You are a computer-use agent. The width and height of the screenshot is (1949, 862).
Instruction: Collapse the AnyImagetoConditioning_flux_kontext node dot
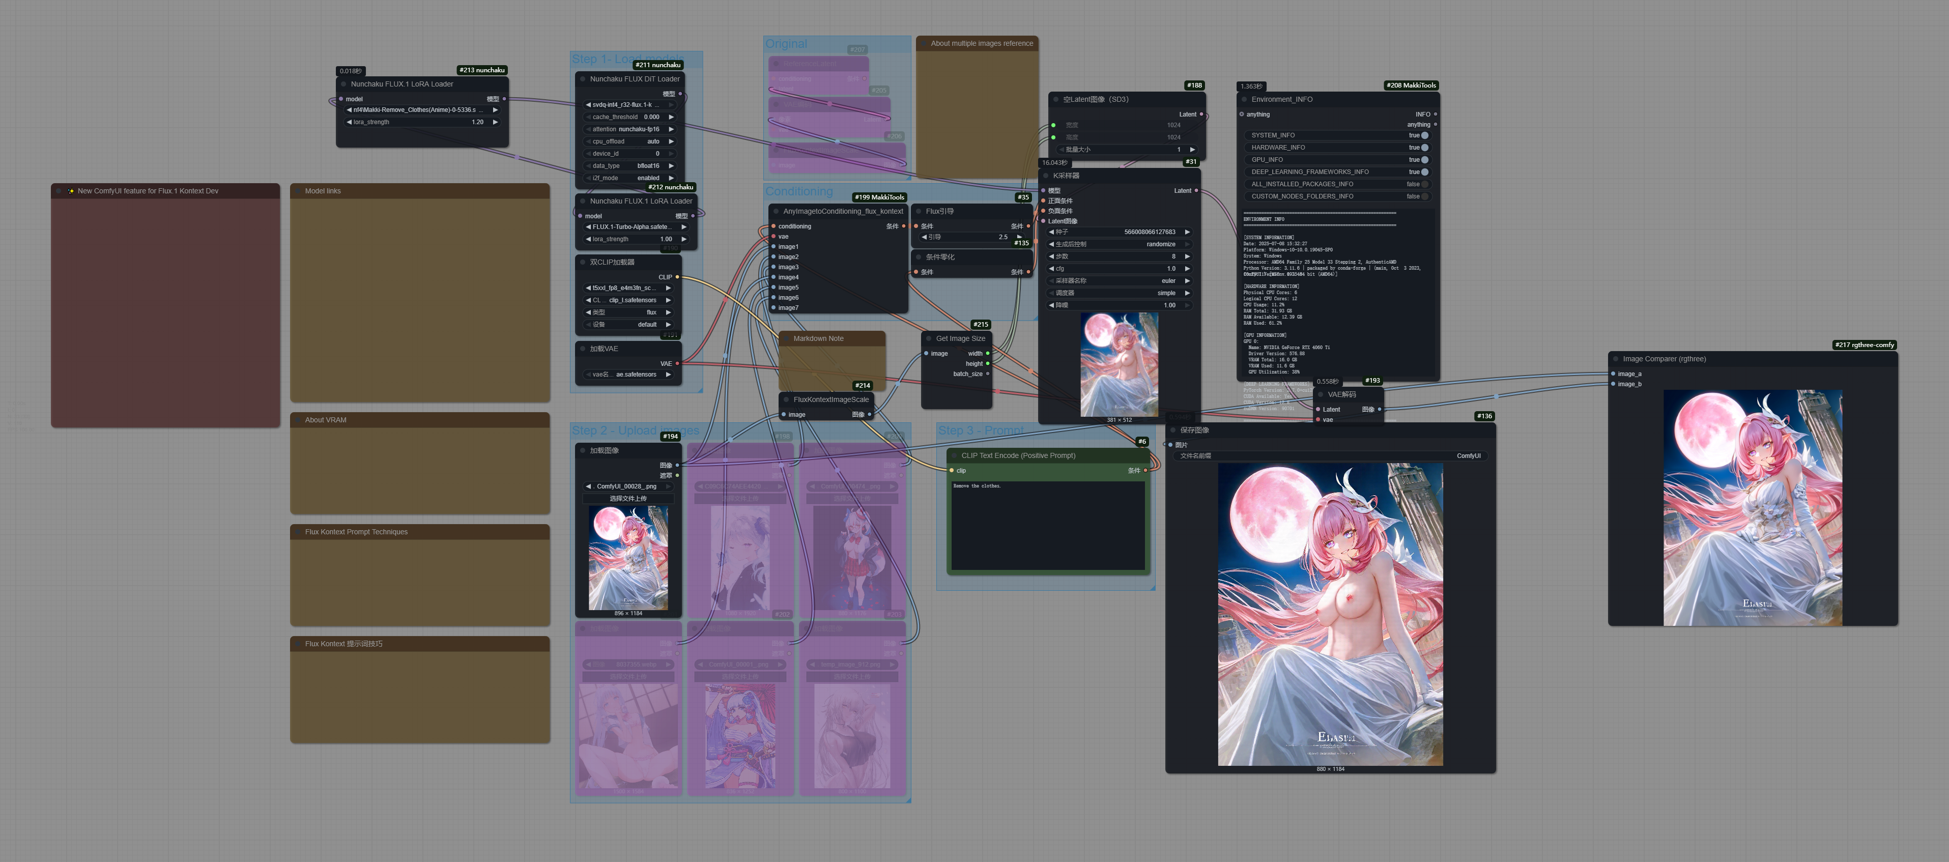point(776,211)
